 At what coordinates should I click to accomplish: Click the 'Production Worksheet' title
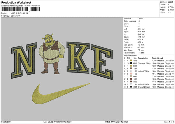[16, 2]
